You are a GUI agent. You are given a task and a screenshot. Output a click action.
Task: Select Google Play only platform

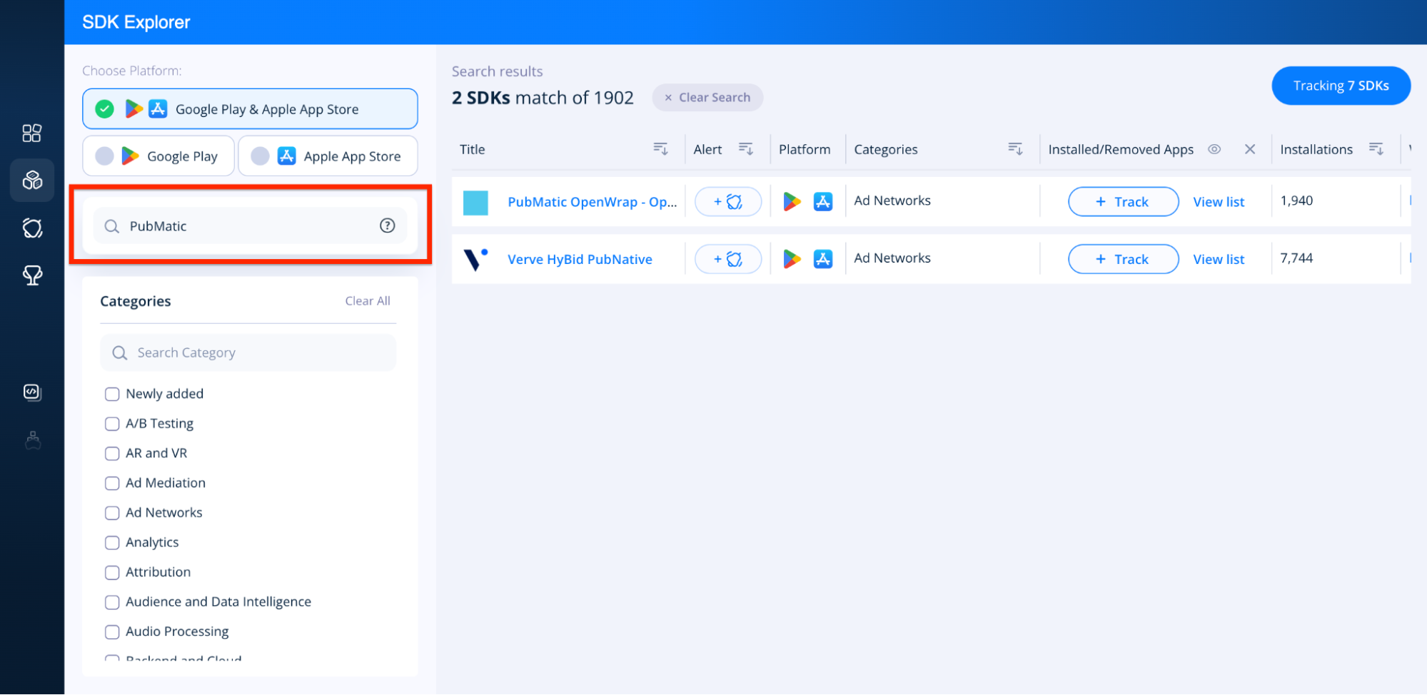pos(158,156)
